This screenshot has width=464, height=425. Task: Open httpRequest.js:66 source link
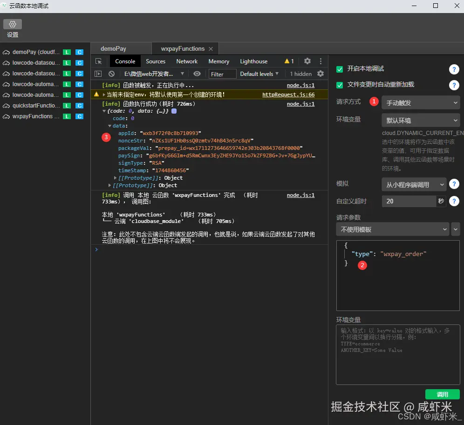click(288, 94)
